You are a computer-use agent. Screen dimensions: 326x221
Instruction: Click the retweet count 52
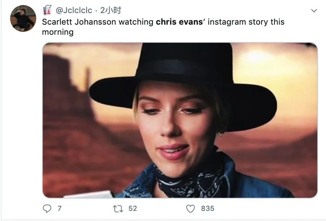133,208
